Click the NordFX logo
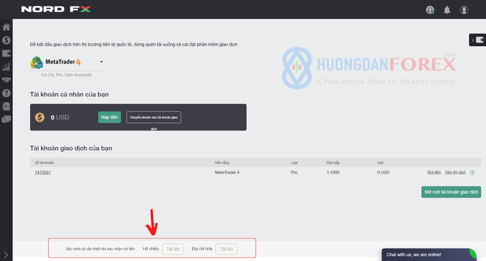The width and height of the screenshot is (486, 261). pos(56,9)
